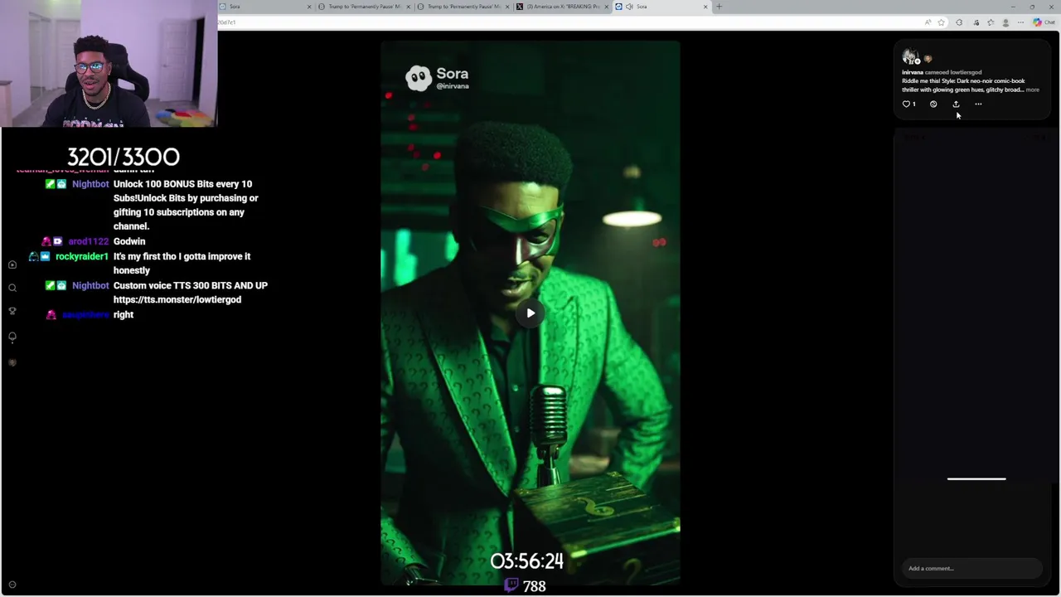Click the 'inirvana' username in the post header
The image size is (1061, 597).
912,73
